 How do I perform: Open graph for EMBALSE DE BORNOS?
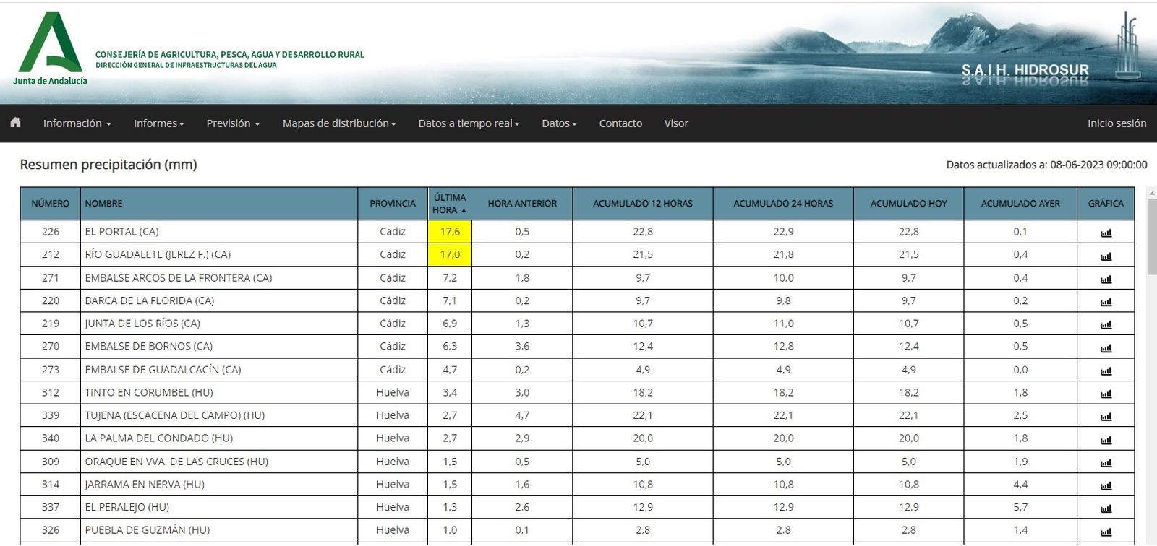(x=1106, y=347)
